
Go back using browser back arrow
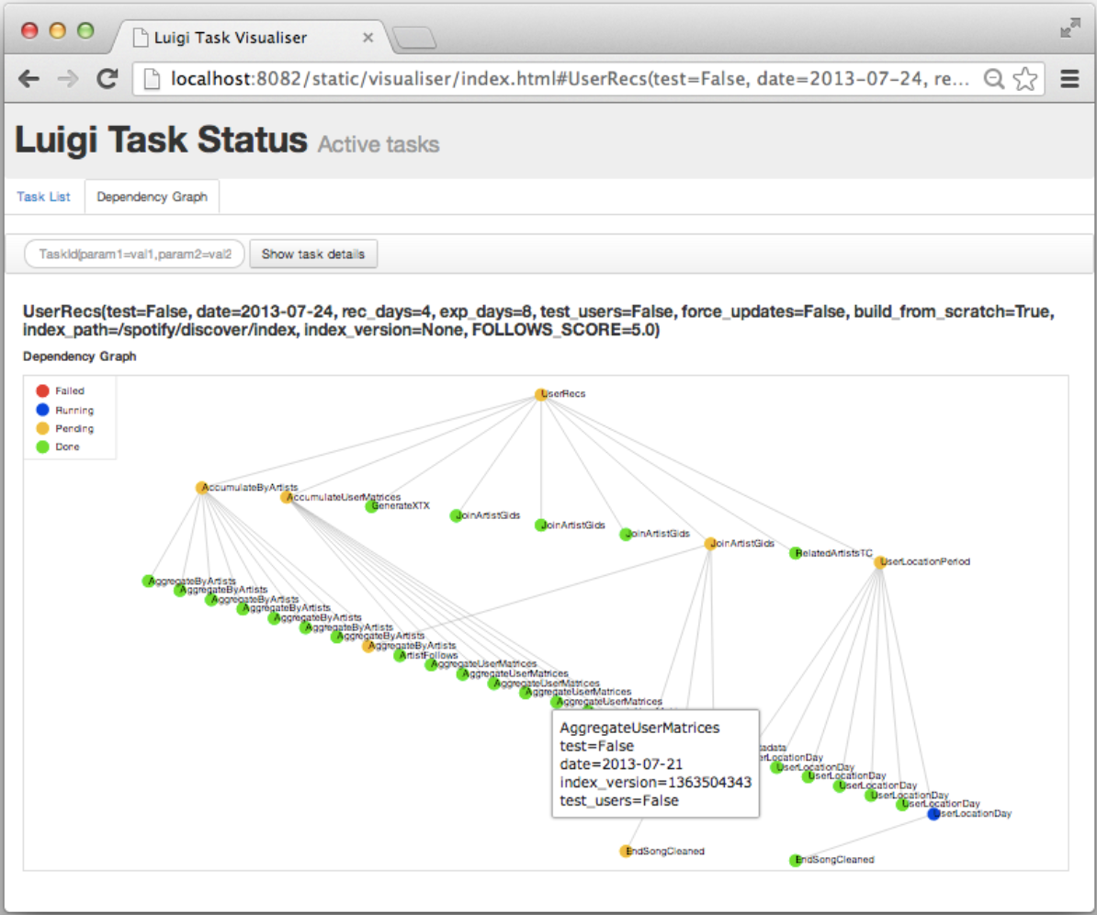pyautogui.click(x=28, y=79)
